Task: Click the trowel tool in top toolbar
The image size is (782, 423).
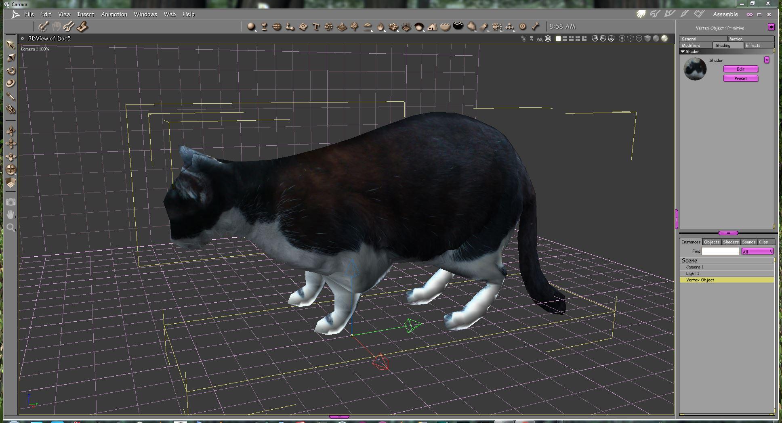Action: [x=82, y=27]
